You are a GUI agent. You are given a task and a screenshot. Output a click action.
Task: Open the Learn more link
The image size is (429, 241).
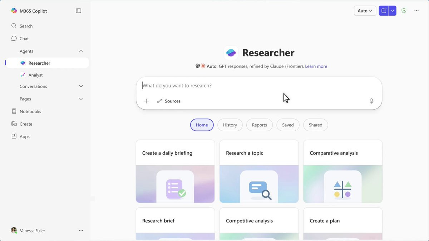click(316, 66)
